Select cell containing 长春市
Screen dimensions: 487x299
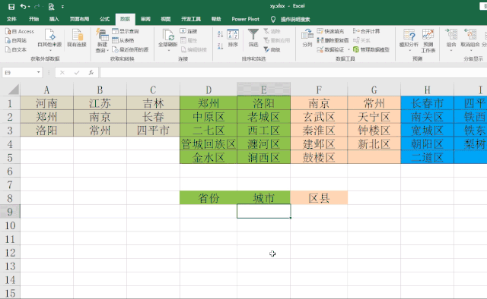[x=427, y=103]
